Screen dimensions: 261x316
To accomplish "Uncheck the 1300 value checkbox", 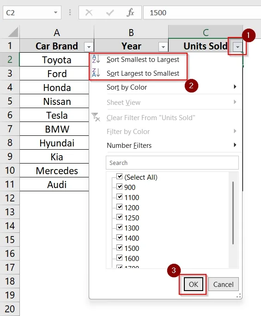I will pos(120,227).
